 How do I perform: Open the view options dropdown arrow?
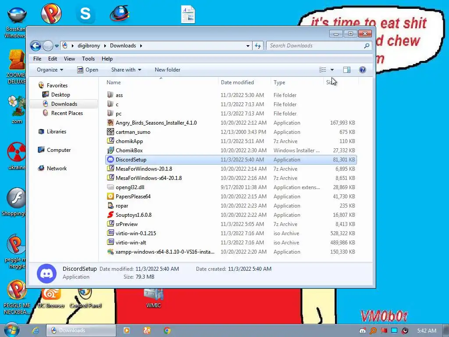(x=332, y=70)
